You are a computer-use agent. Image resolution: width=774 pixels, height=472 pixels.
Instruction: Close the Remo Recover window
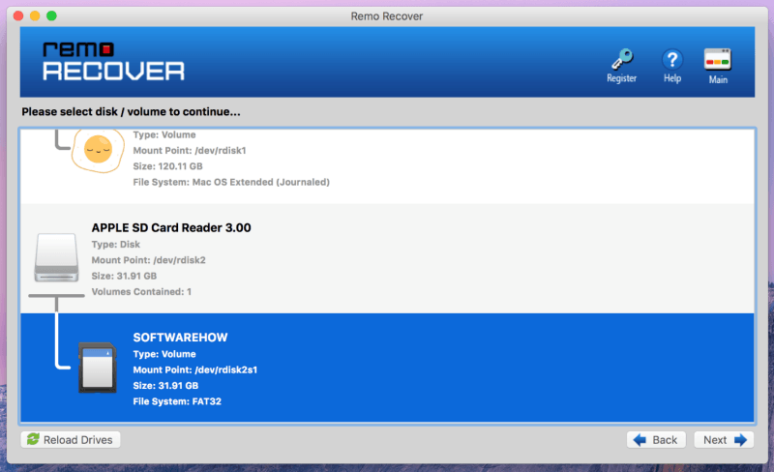(18, 15)
